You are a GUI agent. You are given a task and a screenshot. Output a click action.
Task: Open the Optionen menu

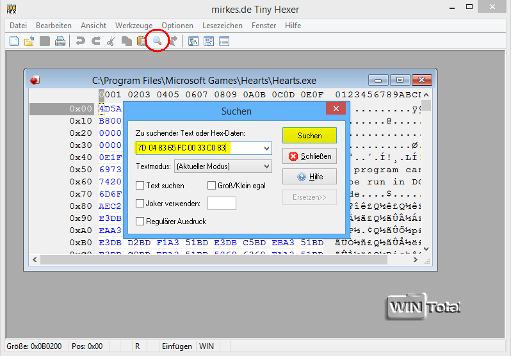(x=177, y=26)
